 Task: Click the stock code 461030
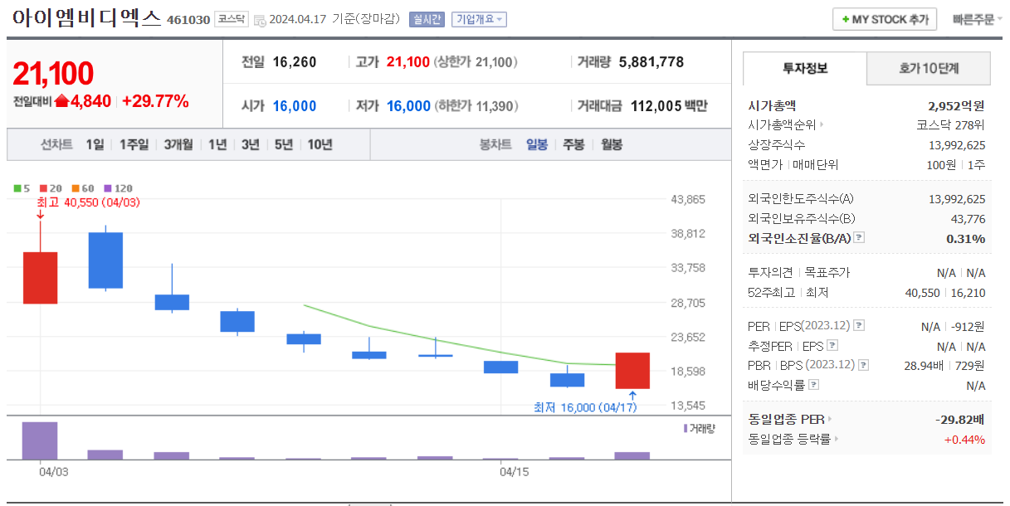[x=188, y=20]
